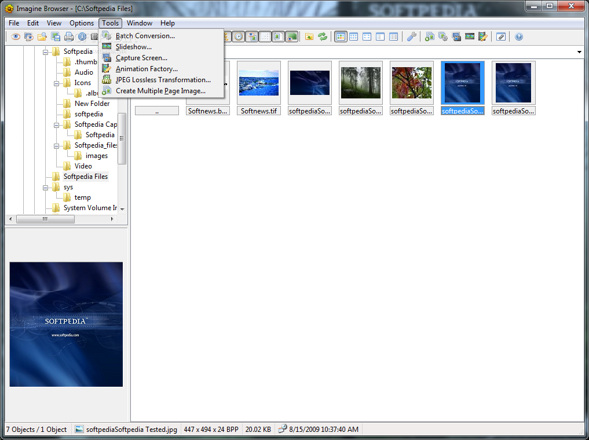Choose Slideshow... from Tools menu
Screen dimensions: 589x440
coord(161,47)
